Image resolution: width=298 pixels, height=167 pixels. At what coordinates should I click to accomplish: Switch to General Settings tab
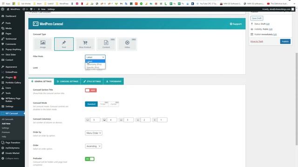click(41, 82)
